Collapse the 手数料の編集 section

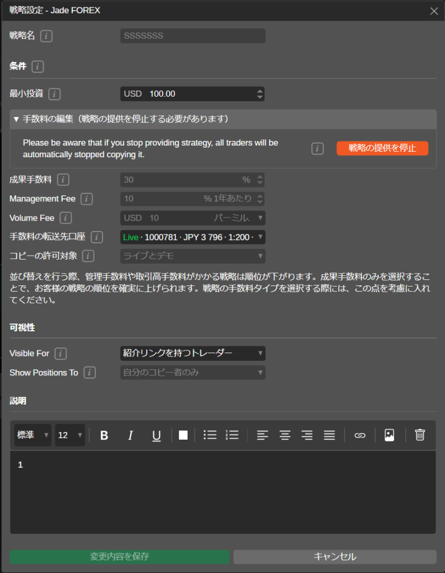[x=17, y=119]
